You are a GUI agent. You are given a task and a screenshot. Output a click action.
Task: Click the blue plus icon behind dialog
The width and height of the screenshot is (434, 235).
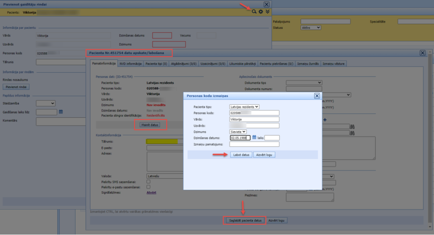click(x=325, y=120)
